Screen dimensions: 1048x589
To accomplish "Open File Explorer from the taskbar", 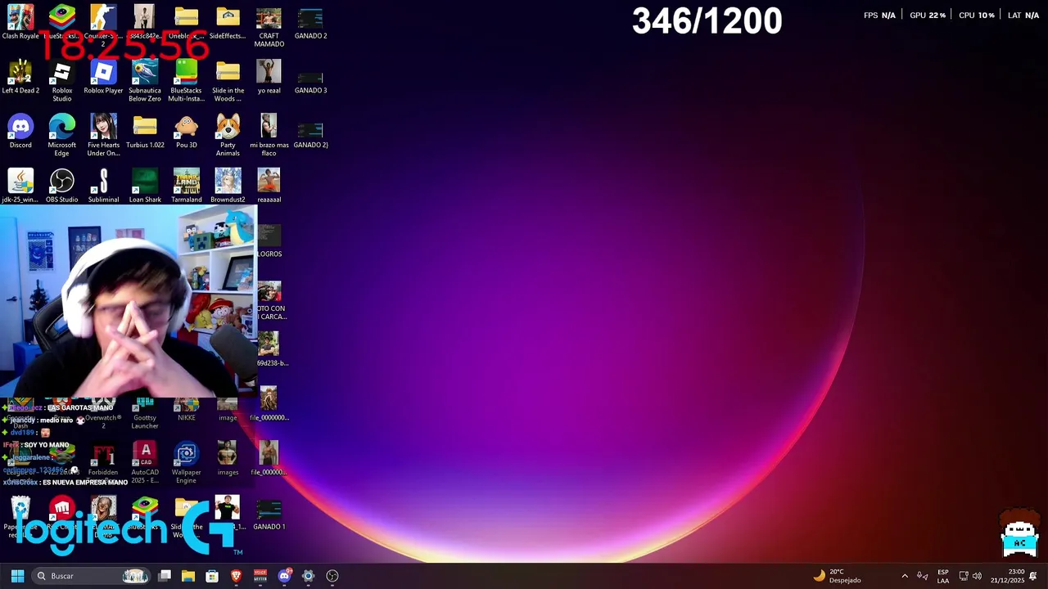I will 188,576.
